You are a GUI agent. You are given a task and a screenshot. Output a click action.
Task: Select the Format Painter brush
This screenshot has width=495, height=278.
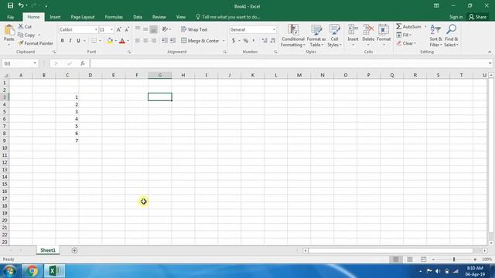(21, 43)
